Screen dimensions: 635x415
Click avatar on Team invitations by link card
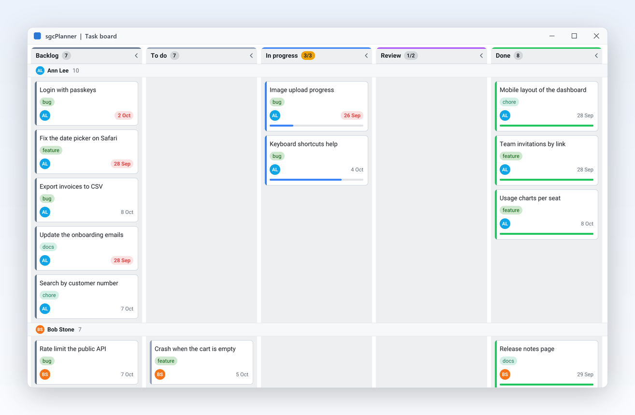(505, 170)
